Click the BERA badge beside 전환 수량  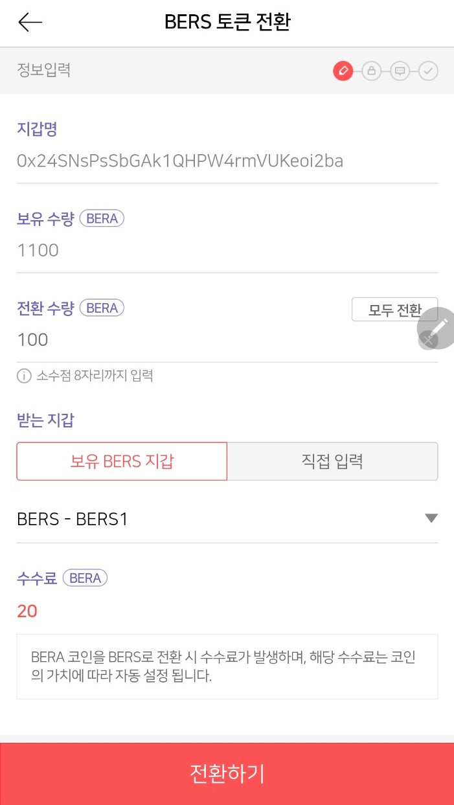click(x=102, y=308)
